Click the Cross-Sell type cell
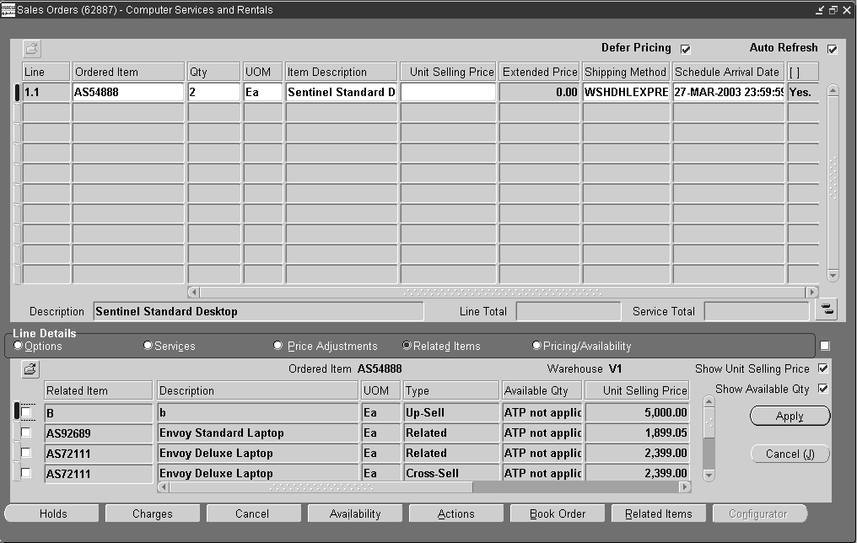This screenshot has height=543, width=857. [451, 473]
